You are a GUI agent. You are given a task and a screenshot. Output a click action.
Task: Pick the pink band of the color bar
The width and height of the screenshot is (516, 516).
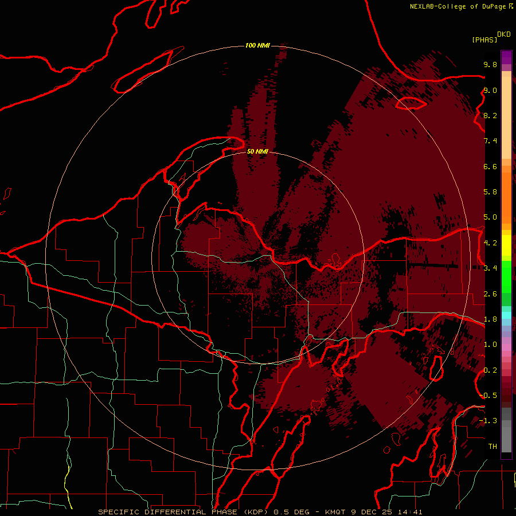point(506,347)
